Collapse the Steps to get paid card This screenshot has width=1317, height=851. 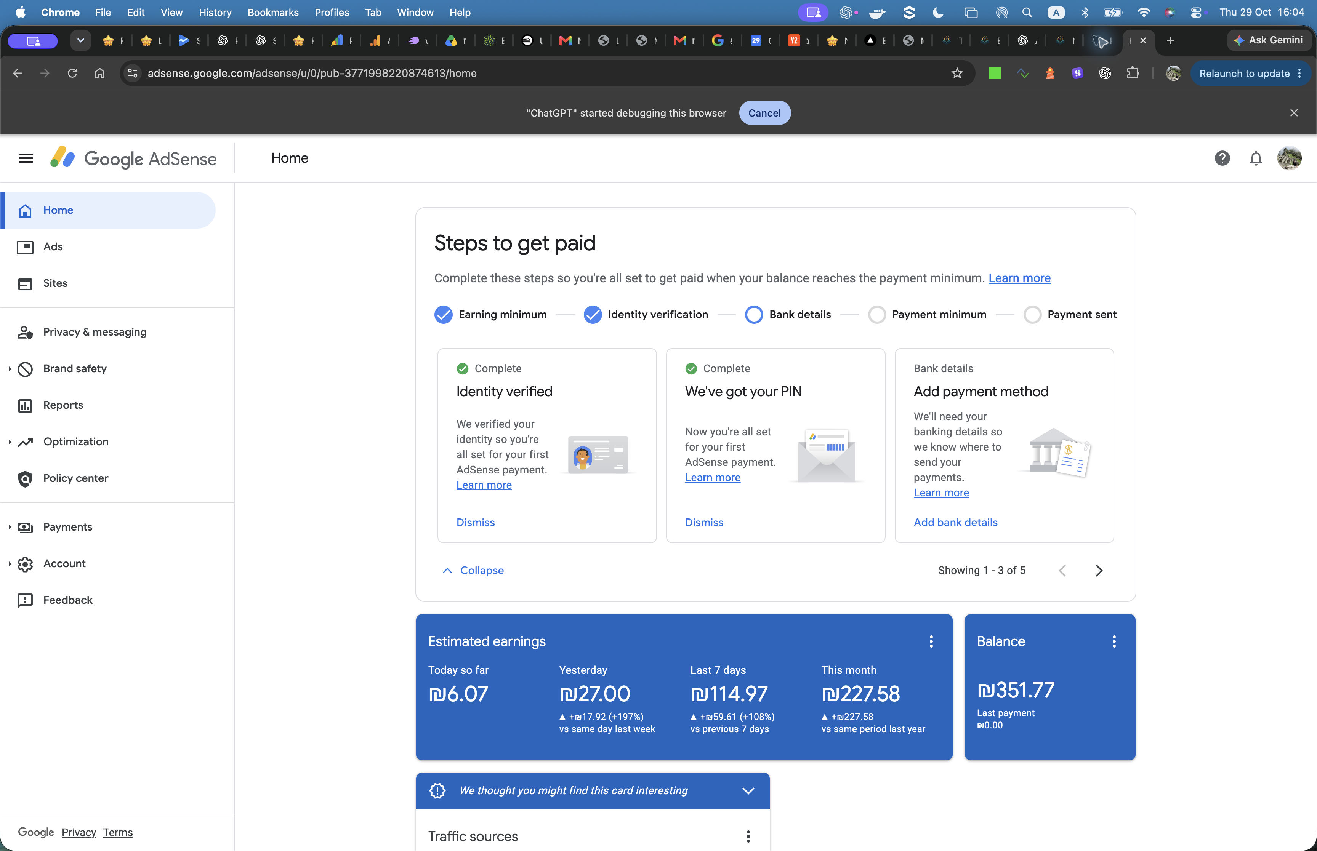click(473, 570)
